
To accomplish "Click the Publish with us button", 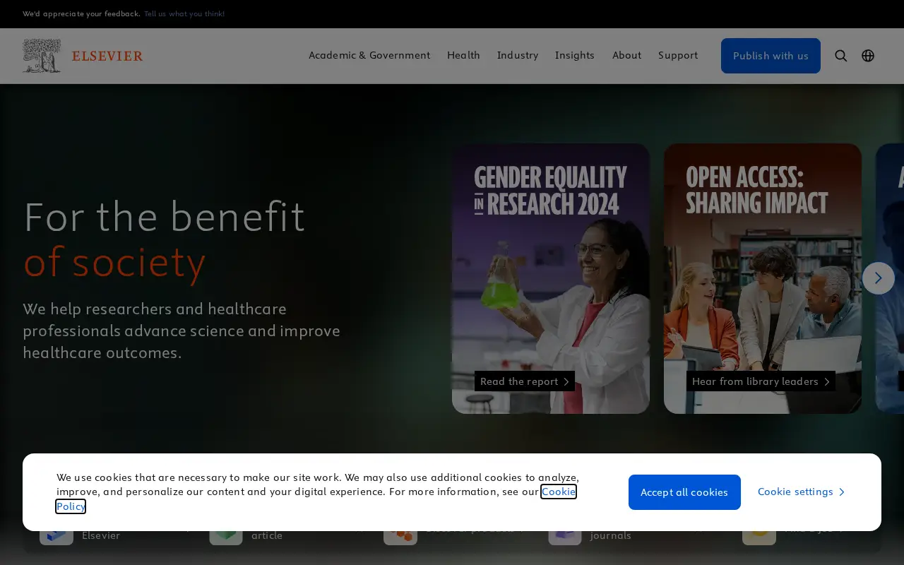I will (771, 56).
